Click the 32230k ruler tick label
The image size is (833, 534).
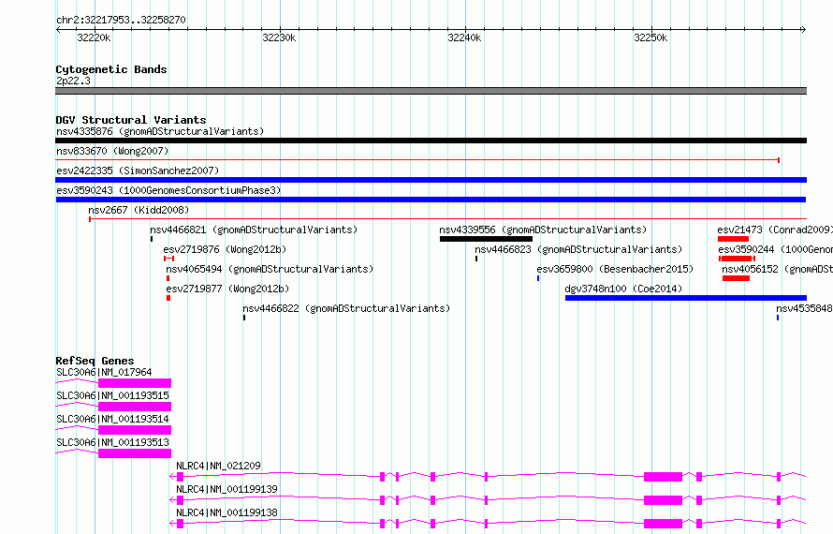click(x=280, y=37)
